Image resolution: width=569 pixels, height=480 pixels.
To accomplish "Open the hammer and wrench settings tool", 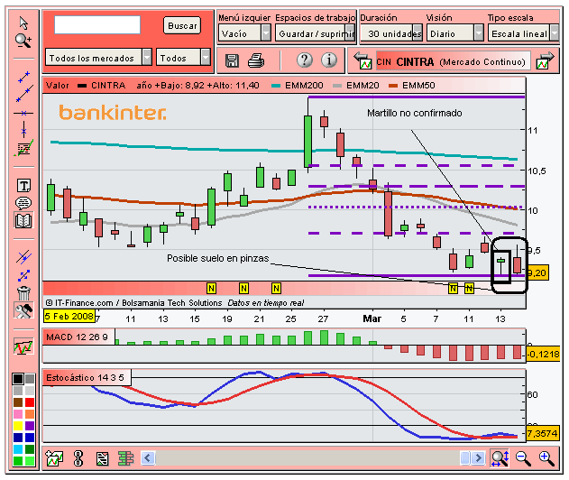I will [23, 310].
